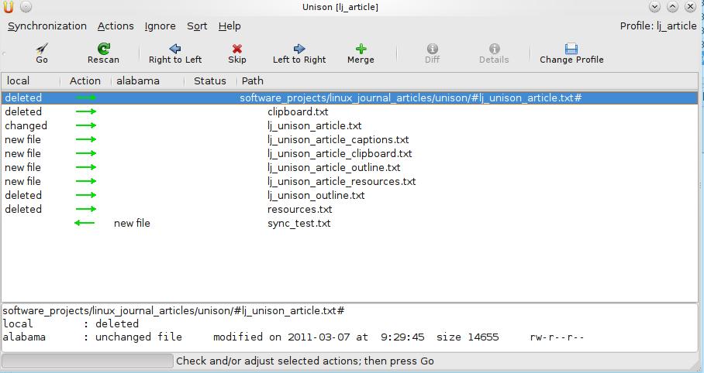
Task: Select the resources.txt row
Action: pyautogui.click(x=350, y=209)
